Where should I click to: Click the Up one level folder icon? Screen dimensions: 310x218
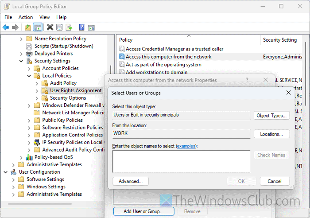click(x=28, y=27)
